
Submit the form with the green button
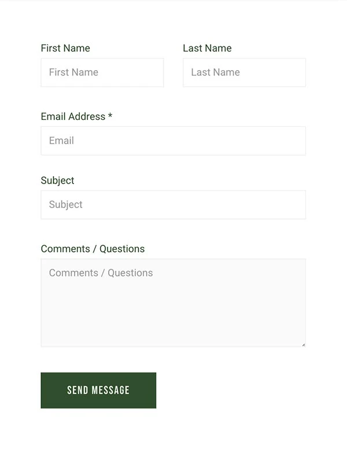pyautogui.click(x=98, y=390)
